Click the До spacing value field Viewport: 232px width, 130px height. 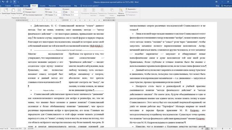click(x=74, y=12)
